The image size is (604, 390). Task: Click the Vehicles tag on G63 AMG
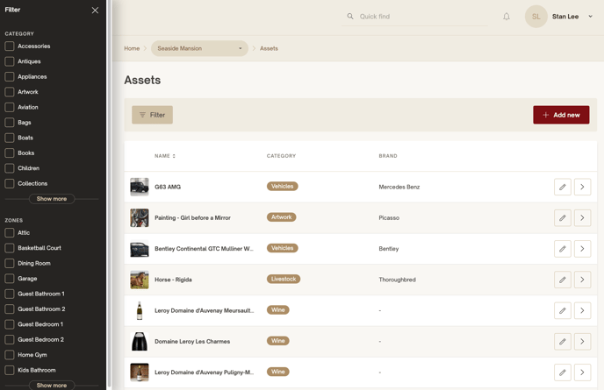coord(283,186)
